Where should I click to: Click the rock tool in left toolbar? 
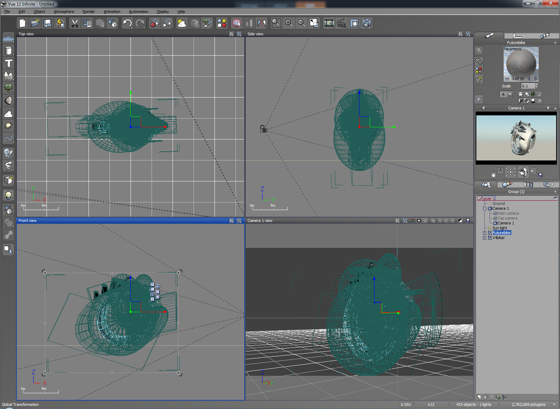point(8,101)
